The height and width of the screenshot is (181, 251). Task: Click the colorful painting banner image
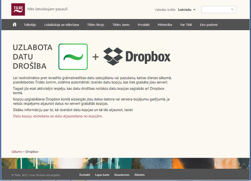coord(125,163)
